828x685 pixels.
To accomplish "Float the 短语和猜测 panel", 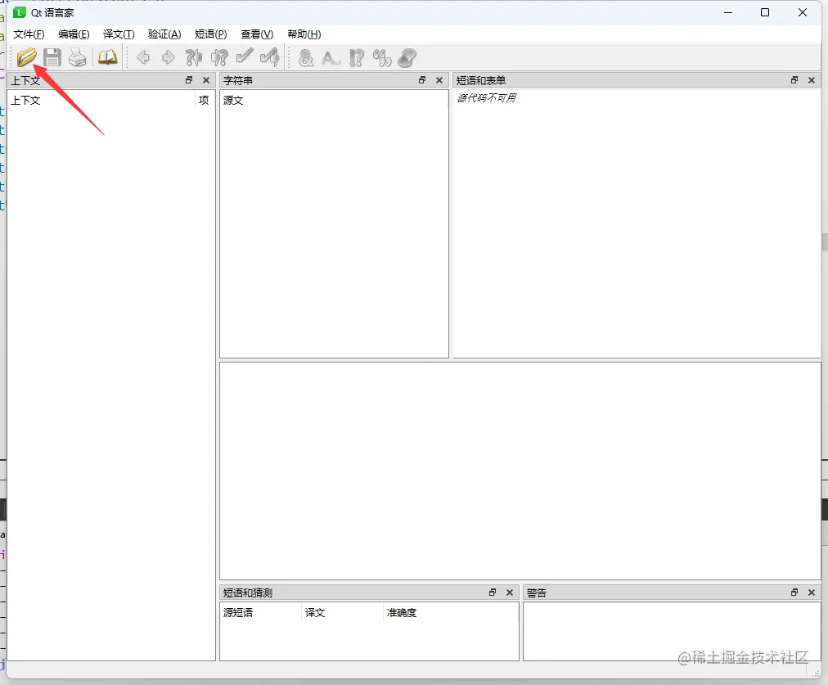I will point(493,592).
